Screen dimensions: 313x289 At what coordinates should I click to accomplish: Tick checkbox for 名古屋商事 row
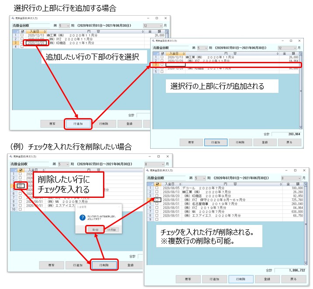(x=157, y=204)
